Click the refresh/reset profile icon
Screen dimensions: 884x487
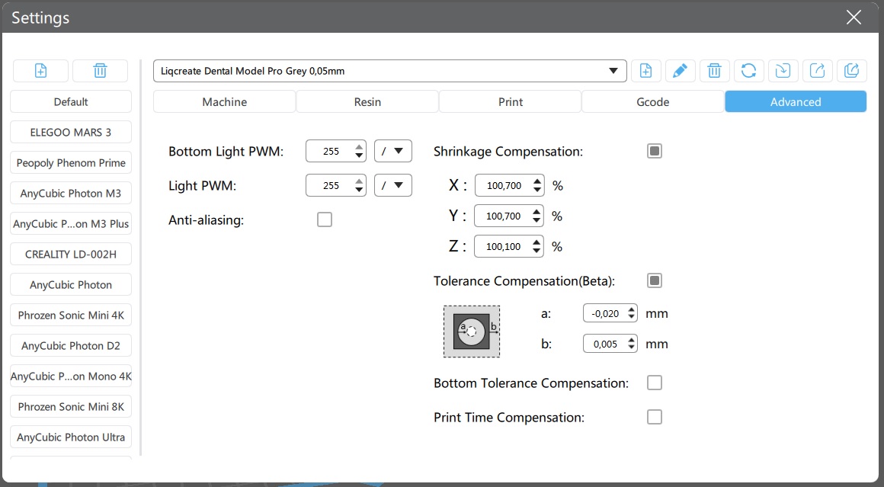(748, 71)
